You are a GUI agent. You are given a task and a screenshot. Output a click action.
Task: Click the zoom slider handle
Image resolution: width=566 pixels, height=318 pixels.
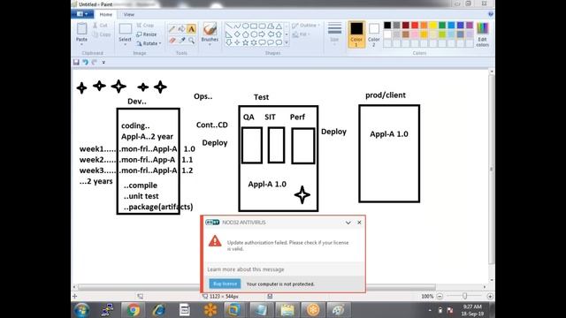[x=464, y=296]
